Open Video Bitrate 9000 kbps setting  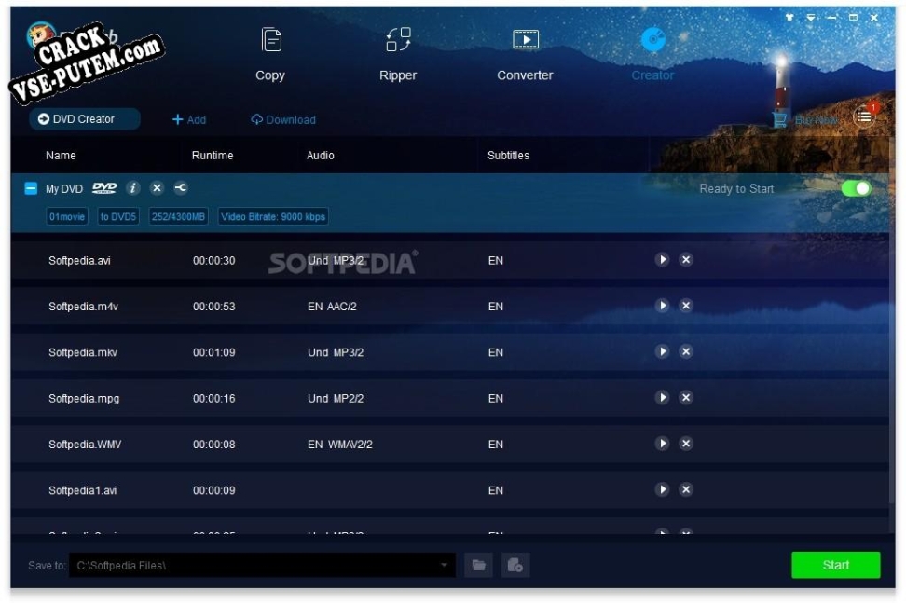(273, 216)
